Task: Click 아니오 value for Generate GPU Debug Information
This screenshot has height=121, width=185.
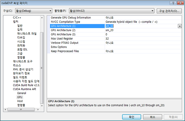Action: point(143,18)
